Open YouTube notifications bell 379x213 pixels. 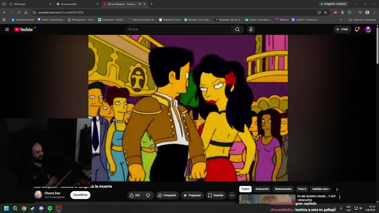pos(357,29)
